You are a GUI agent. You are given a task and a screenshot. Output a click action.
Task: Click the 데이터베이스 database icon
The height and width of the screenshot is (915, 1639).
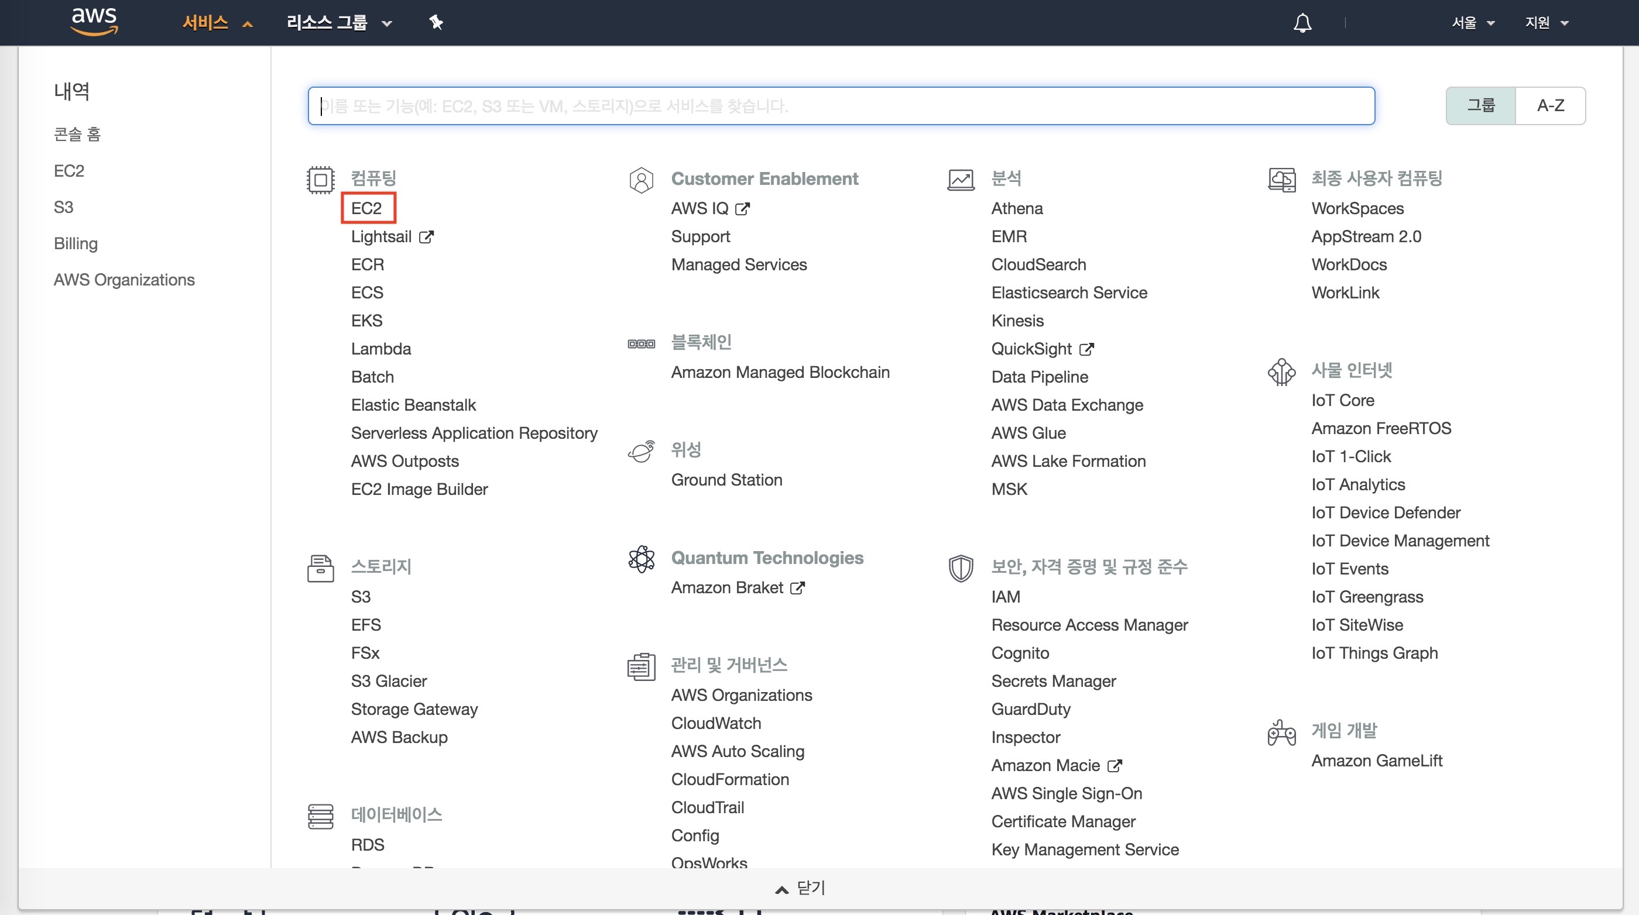[x=318, y=814]
